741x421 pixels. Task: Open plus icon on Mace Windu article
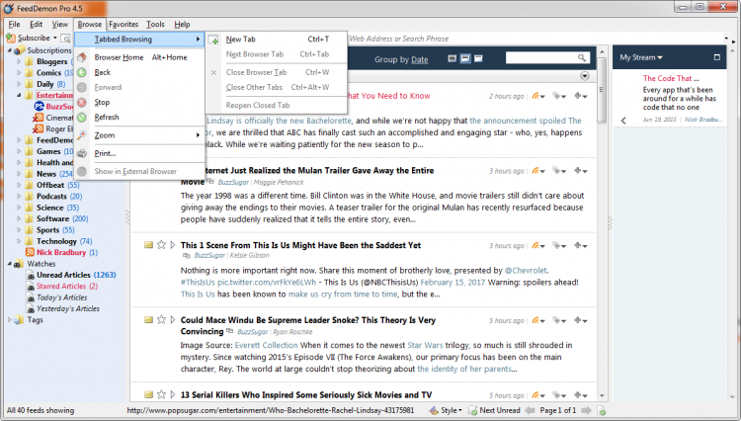[580, 320]
